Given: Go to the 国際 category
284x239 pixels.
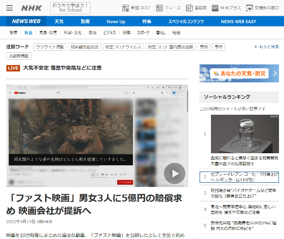Looking at the screenshot, I should click(126, 33).
